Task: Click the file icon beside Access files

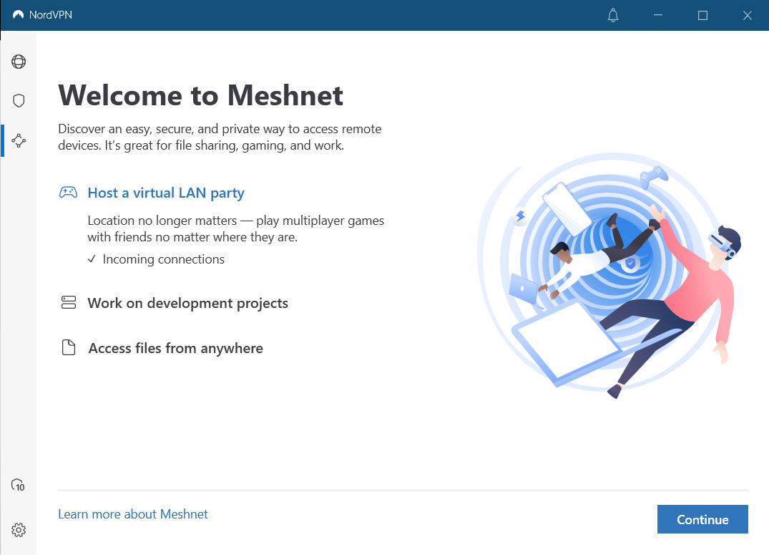Action: pyautogui.click(x=69, y=347)
